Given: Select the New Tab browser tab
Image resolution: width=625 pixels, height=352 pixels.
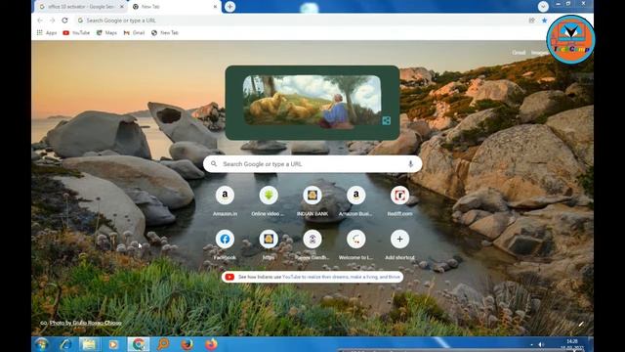Looking at the screenshot, I should (175, 7).
